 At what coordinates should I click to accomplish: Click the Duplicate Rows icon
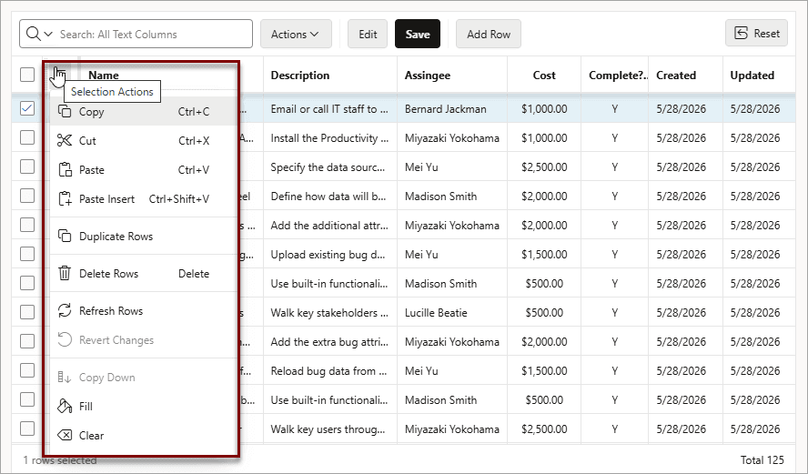[x=65, y=236]
